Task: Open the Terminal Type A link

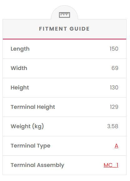Action: [116, 146]
